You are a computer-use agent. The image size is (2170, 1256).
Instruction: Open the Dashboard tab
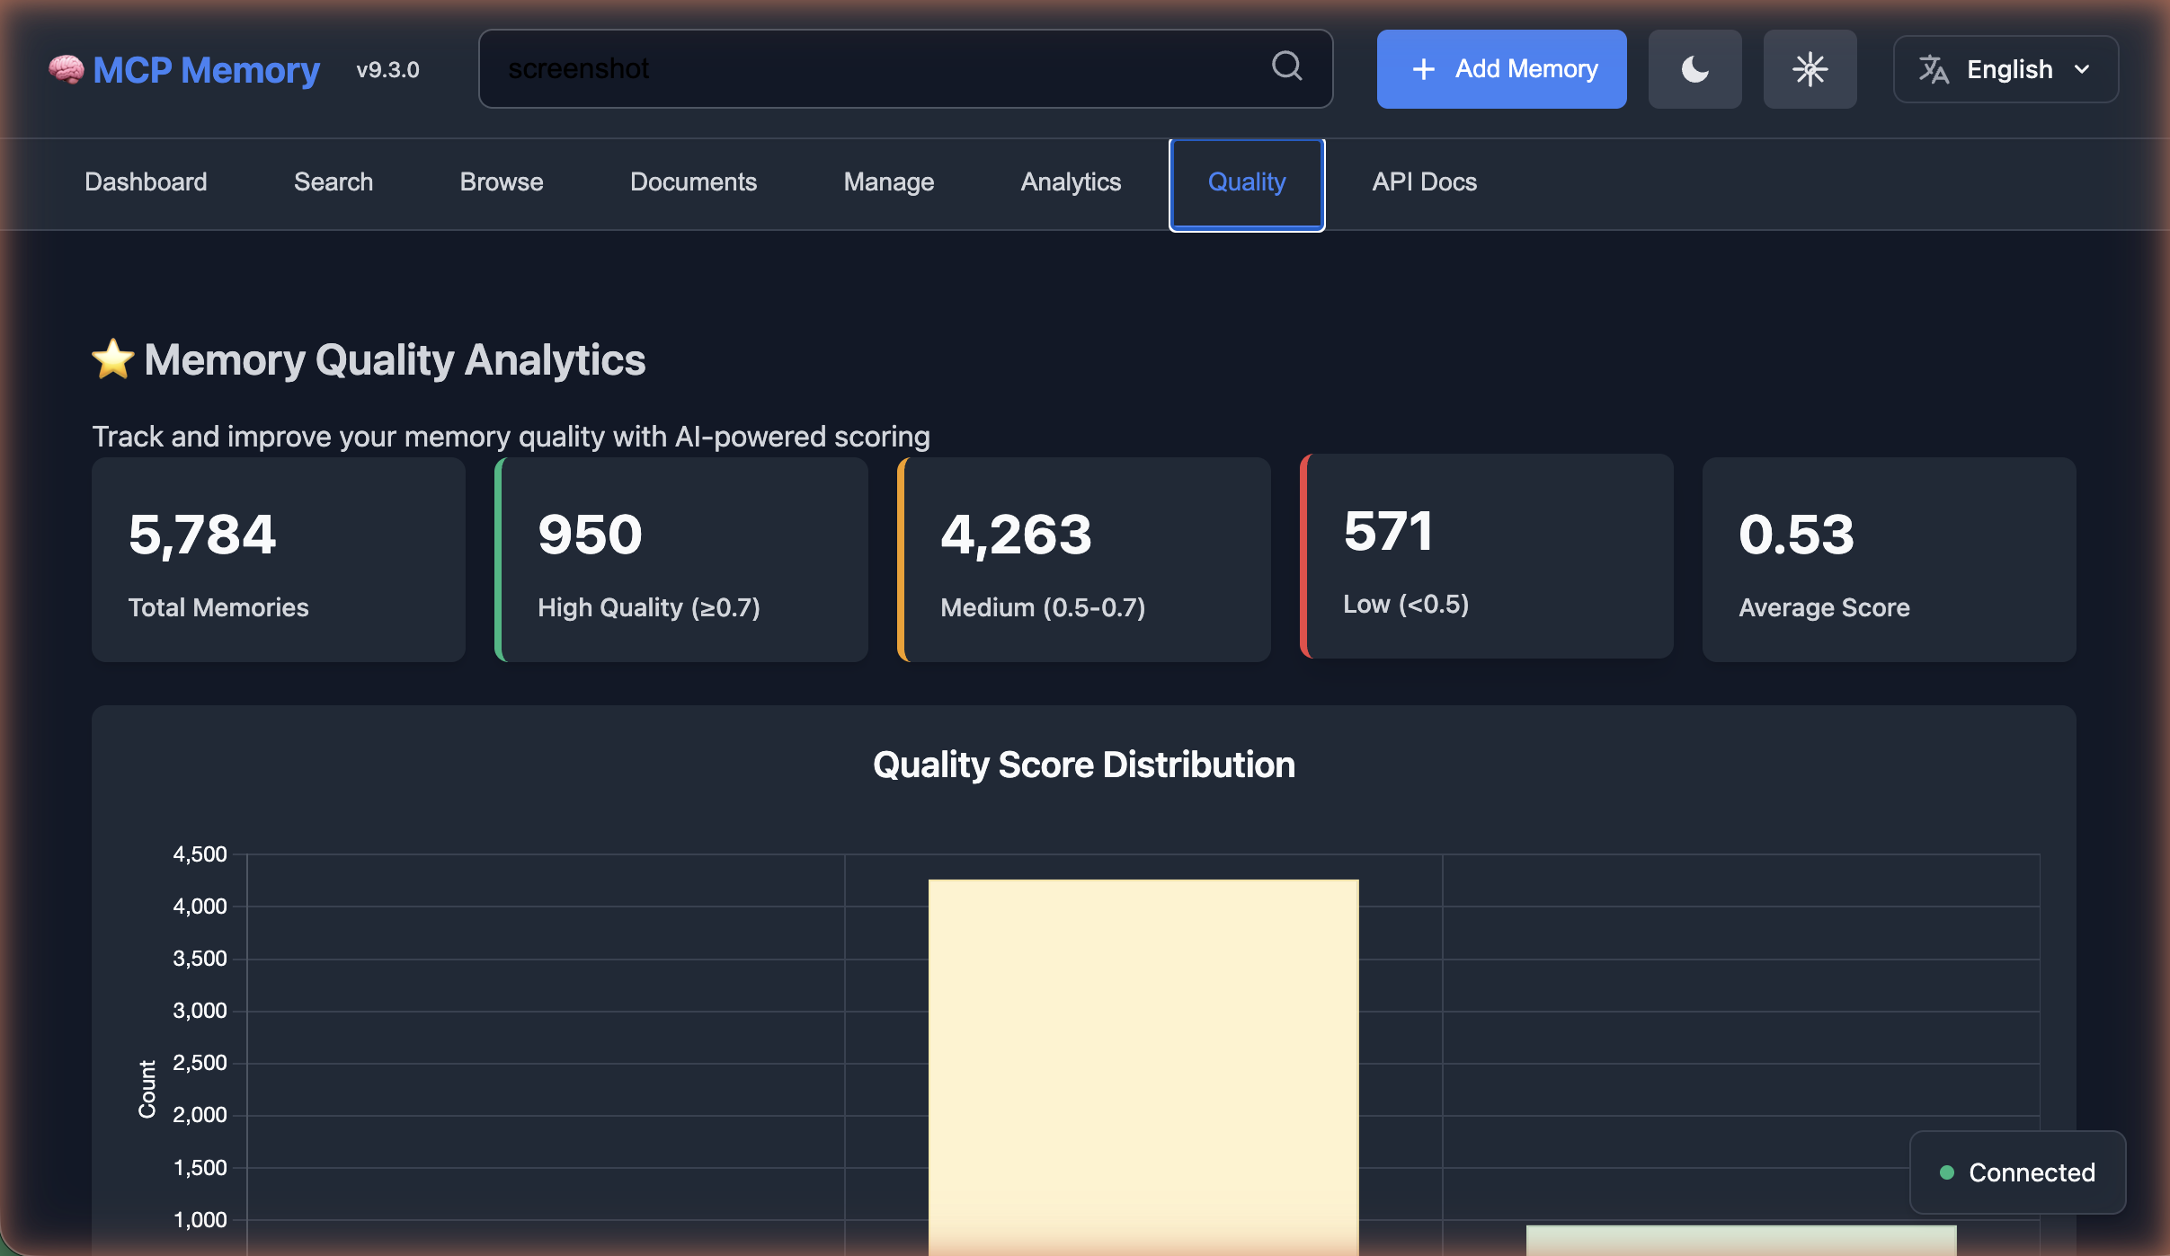coord(146,182)
